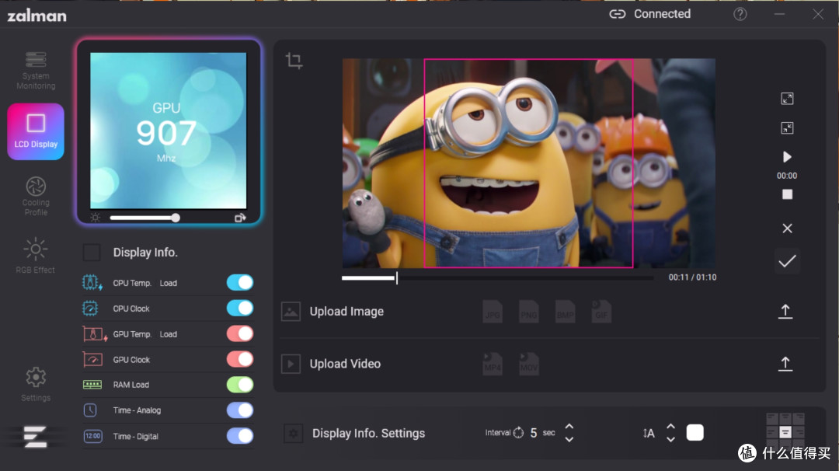This screenshot has height=471, width=839.
Task: Toggle CPU Clock switch
Action: tap(240, 309)
